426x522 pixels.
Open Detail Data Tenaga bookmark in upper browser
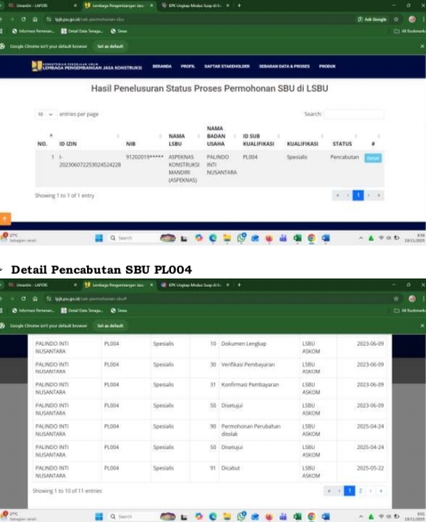pos(82,31)
